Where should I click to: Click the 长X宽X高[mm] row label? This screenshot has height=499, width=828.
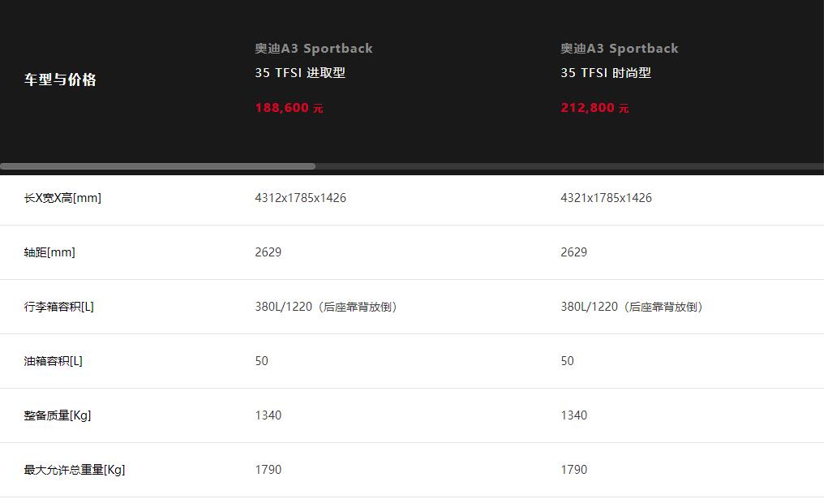tap(62, 198)
